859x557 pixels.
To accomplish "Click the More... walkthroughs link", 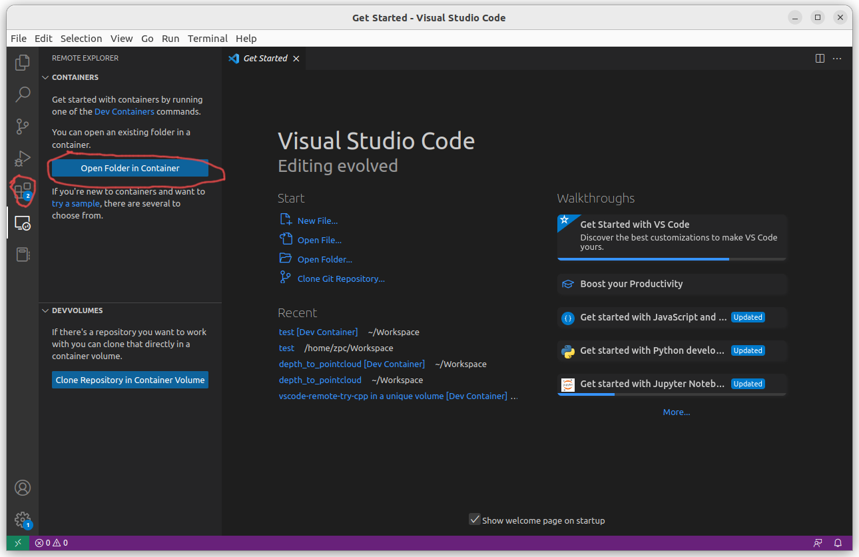I will pyautogui.click(x=677, y=412).
